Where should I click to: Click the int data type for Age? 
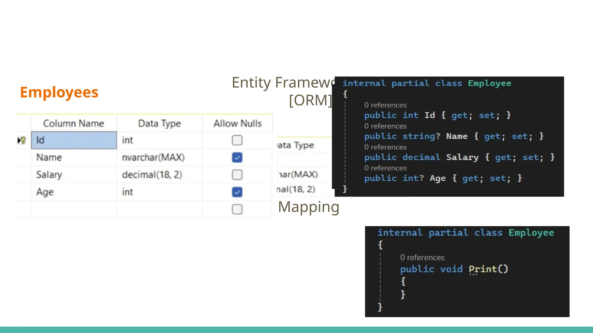coord(160,192)
